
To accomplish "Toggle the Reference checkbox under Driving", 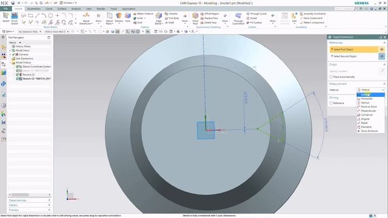I will [331, 103].
